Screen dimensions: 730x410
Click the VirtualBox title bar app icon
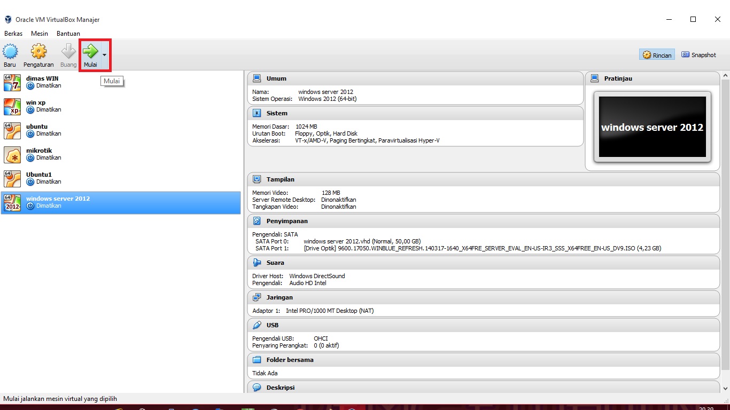[x=8, y=20]
